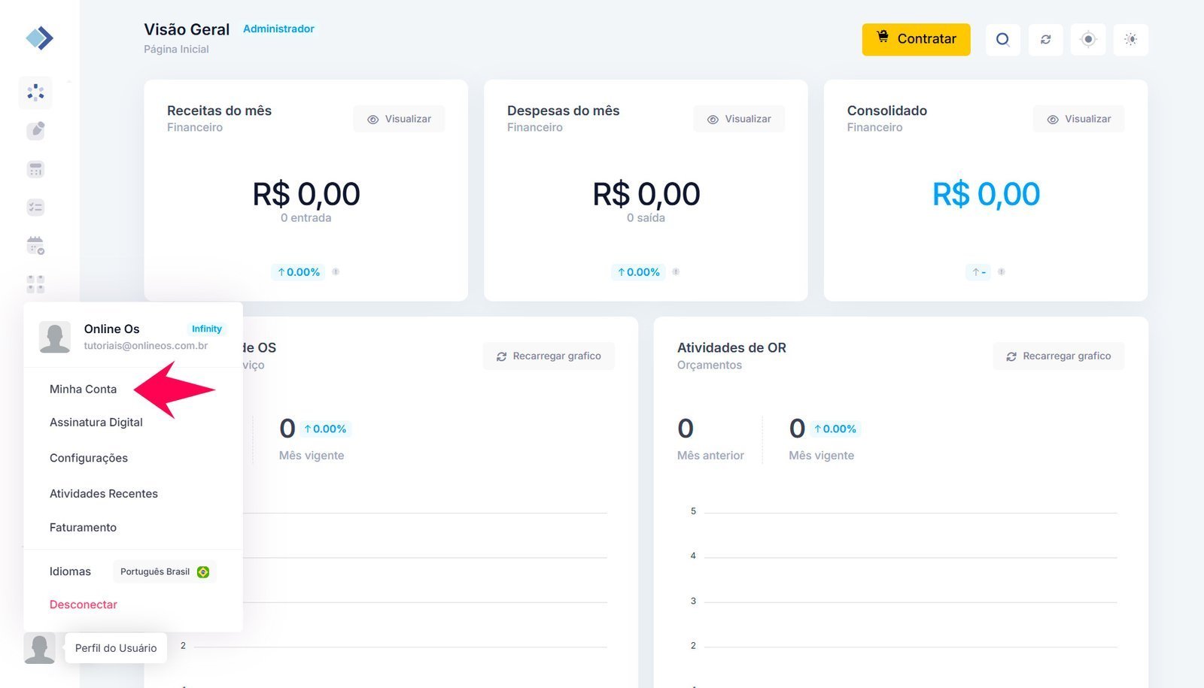Open the calculator icon in sidebar
The width and height of the screenshot is (1204, 688).
35,169
